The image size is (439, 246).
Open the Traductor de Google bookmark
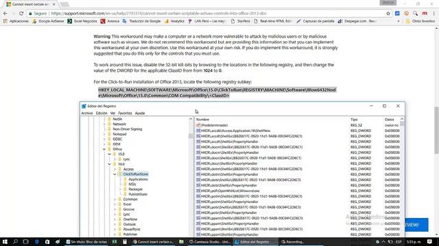(x=142, y=21)
